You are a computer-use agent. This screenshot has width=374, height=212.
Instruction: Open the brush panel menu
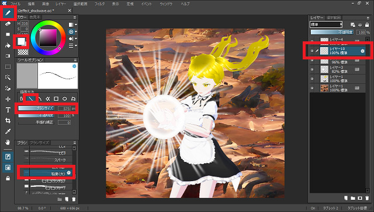coord(75,143)
